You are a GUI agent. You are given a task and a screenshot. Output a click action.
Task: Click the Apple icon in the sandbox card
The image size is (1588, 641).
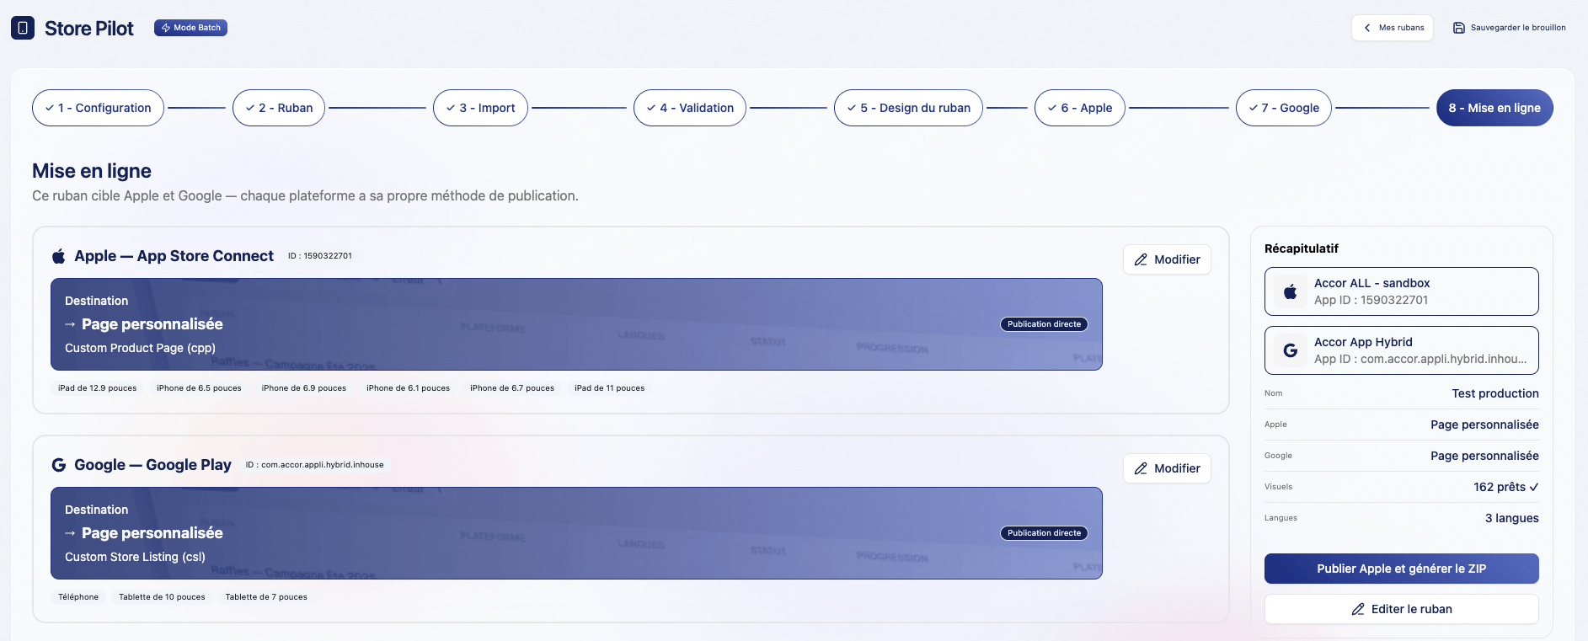click(1290, 291)
